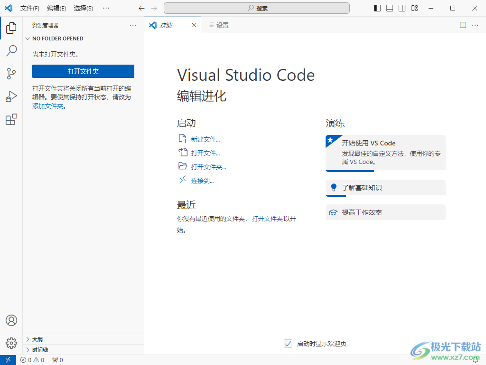Open the 编辑(E) menu
486x365 pixels.
point(56,9)
